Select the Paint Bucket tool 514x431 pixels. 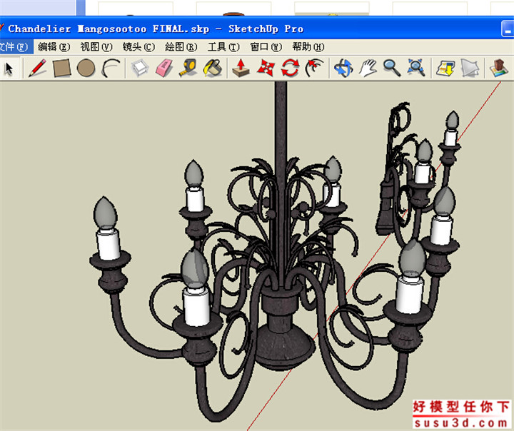click(212, 69)
